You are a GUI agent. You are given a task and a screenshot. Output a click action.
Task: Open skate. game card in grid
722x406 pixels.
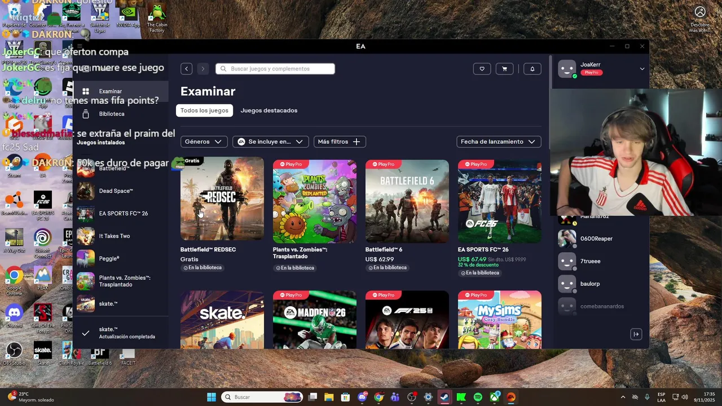(222, 320)
